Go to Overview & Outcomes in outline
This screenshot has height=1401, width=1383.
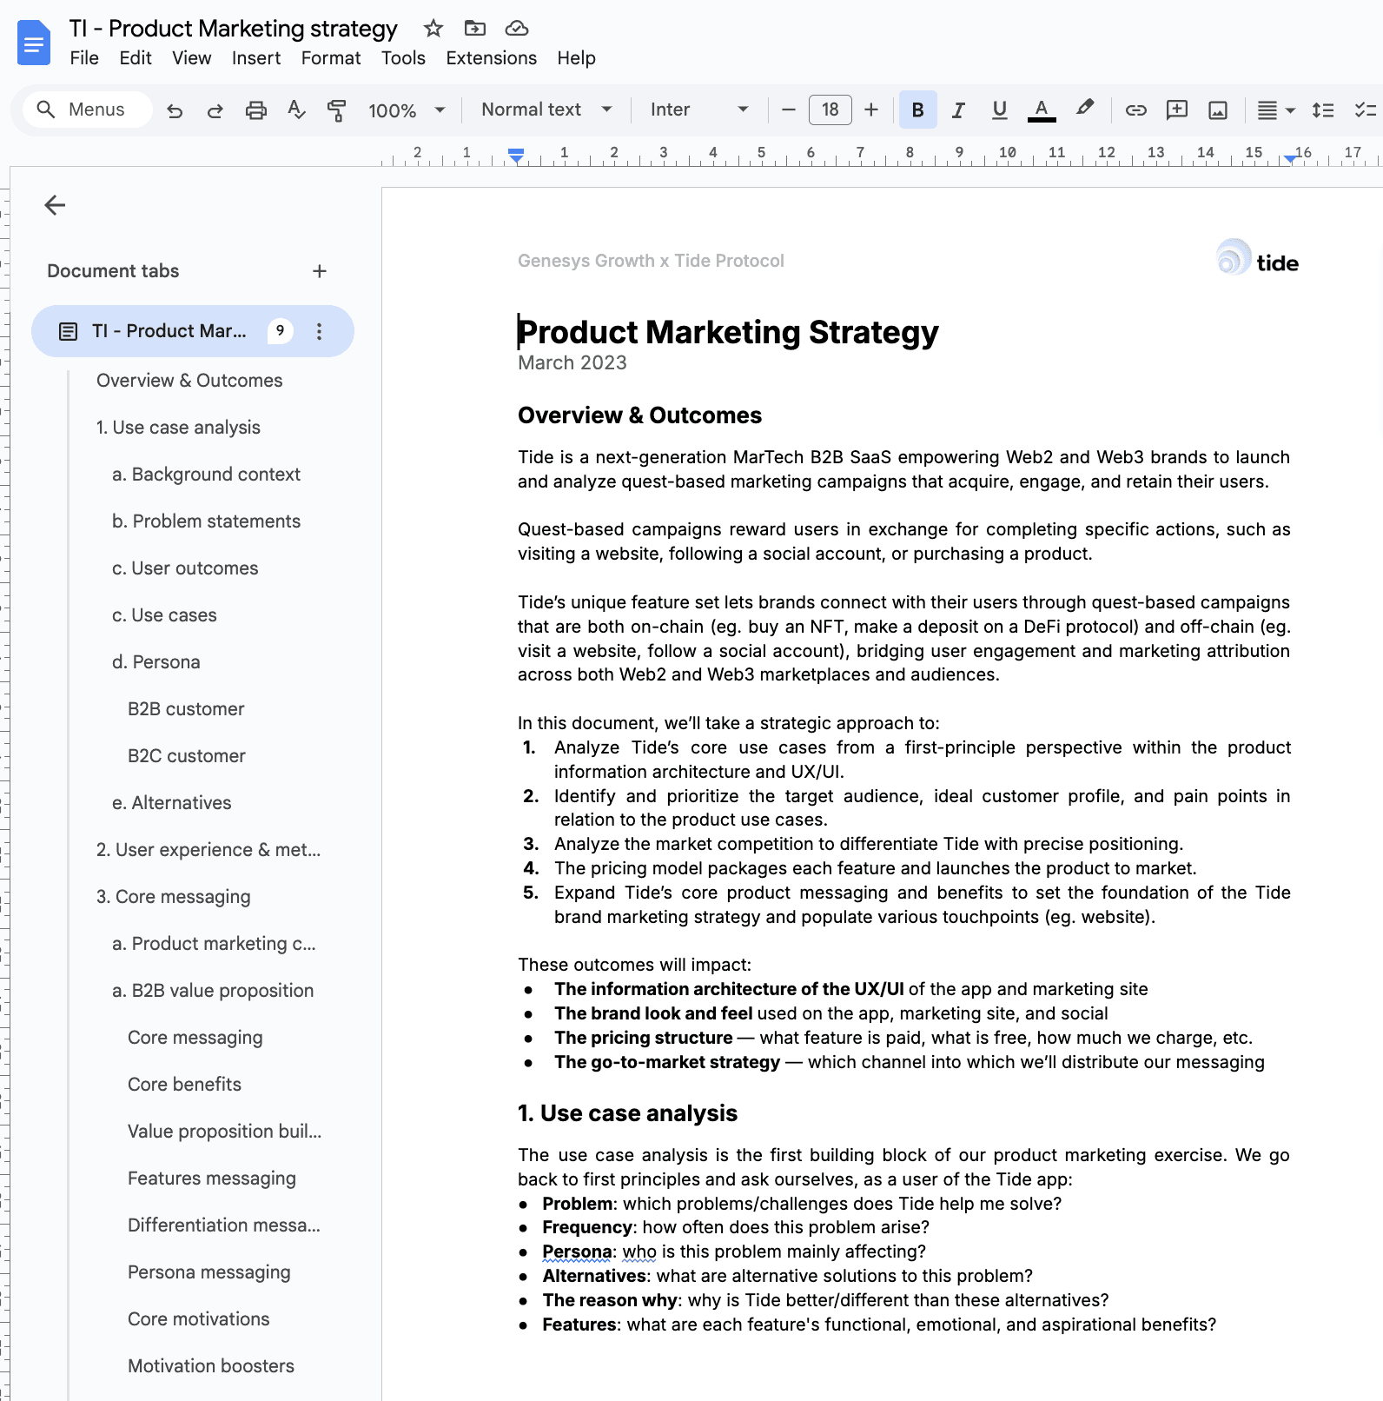(189, 381)
